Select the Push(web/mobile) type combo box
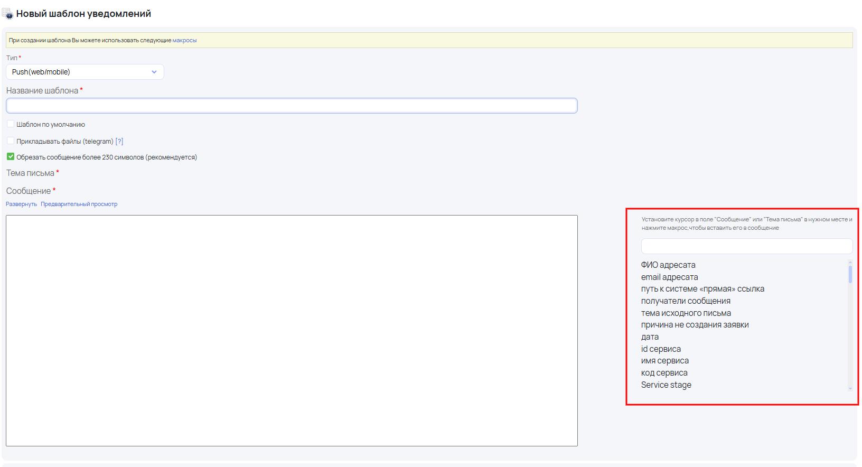 click(x=85, y=72)
